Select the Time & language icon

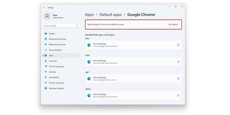point(46,67)
